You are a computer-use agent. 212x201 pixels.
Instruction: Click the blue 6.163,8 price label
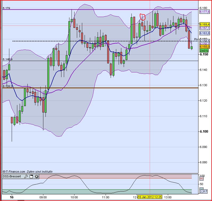(205, 33)
